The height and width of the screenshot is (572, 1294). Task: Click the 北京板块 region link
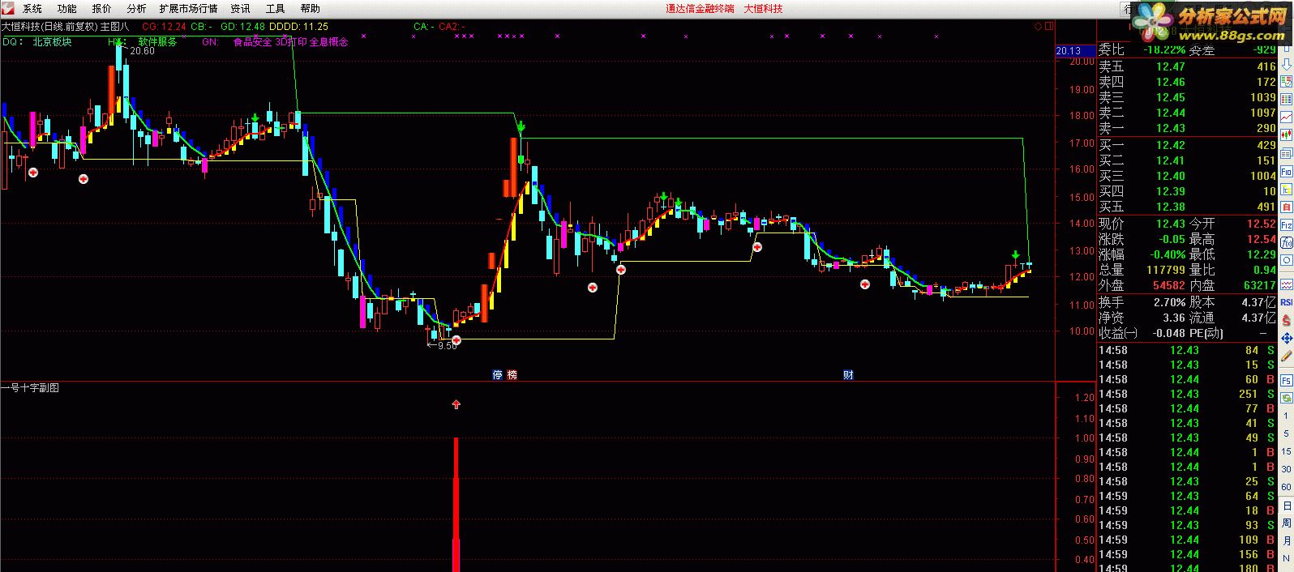pyautogui.click(x=52, y=42)
